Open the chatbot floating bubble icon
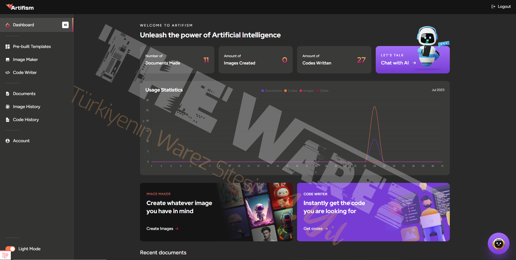The width and height of the screenshot is (516, 260). click(x=498, y=243)
